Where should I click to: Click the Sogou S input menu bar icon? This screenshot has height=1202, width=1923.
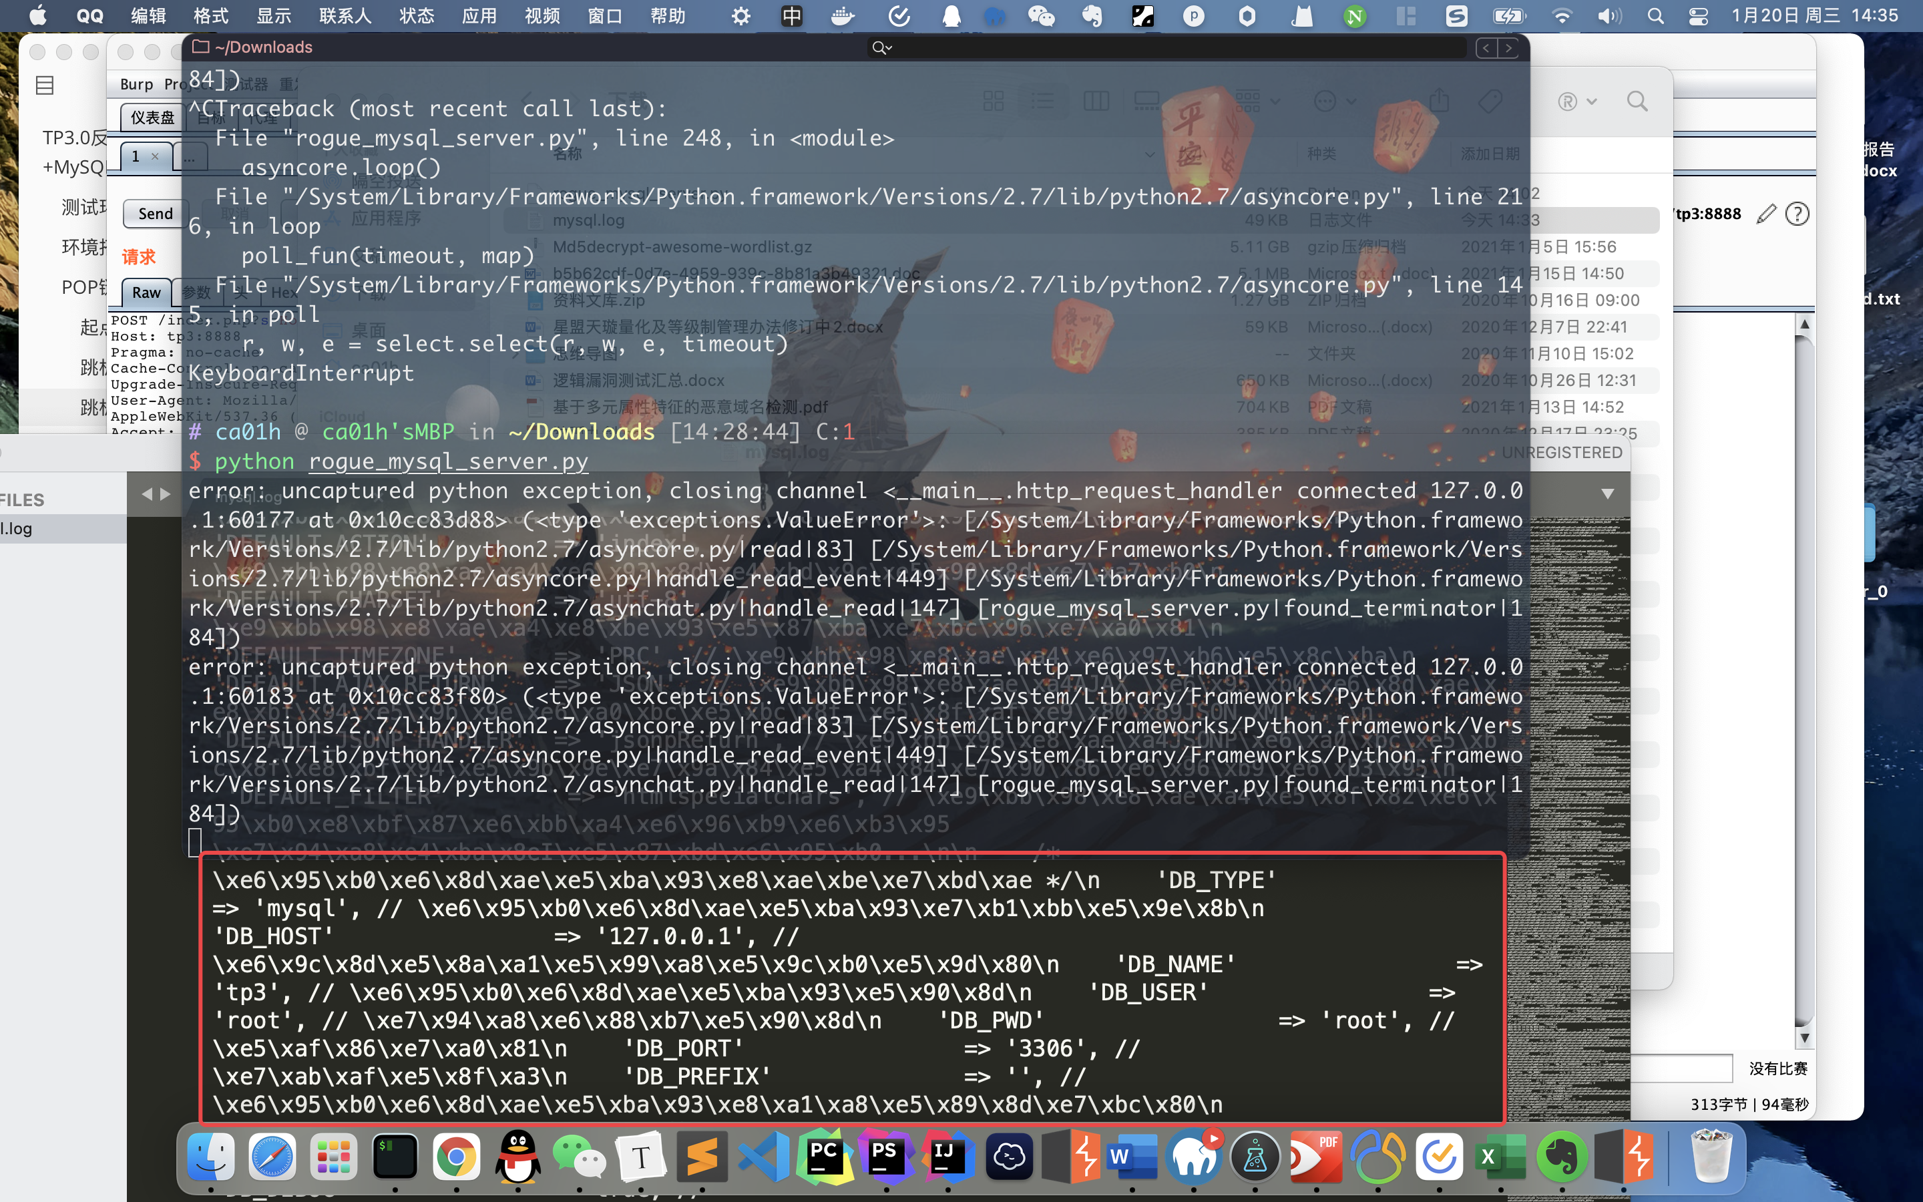[1456, 16]
